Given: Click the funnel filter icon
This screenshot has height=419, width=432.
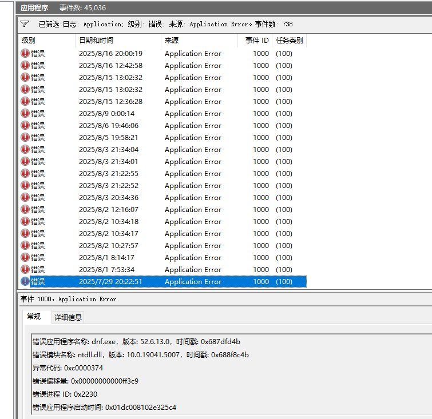Looking at the screenshot, I should pos(25,24).
